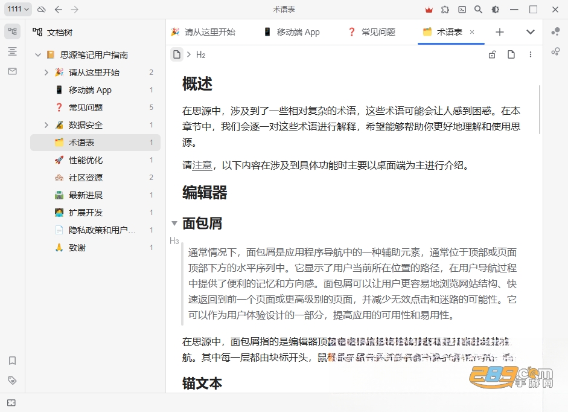
Task: Click the red crown VIP icon
Action: [429, 10]
